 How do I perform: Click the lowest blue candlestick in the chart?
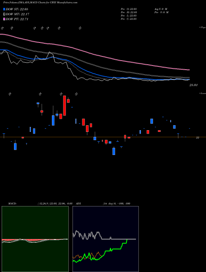[114, 151]
